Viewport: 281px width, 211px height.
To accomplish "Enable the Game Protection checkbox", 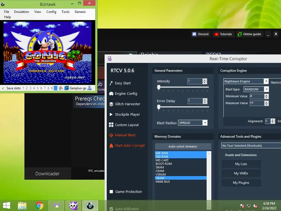I will click(x=111, y=191).
